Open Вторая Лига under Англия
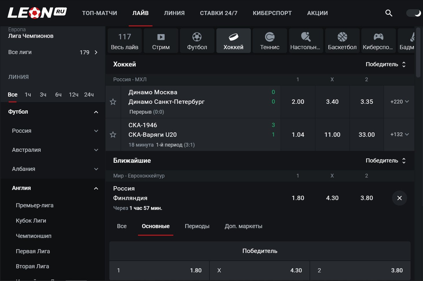 32,266
